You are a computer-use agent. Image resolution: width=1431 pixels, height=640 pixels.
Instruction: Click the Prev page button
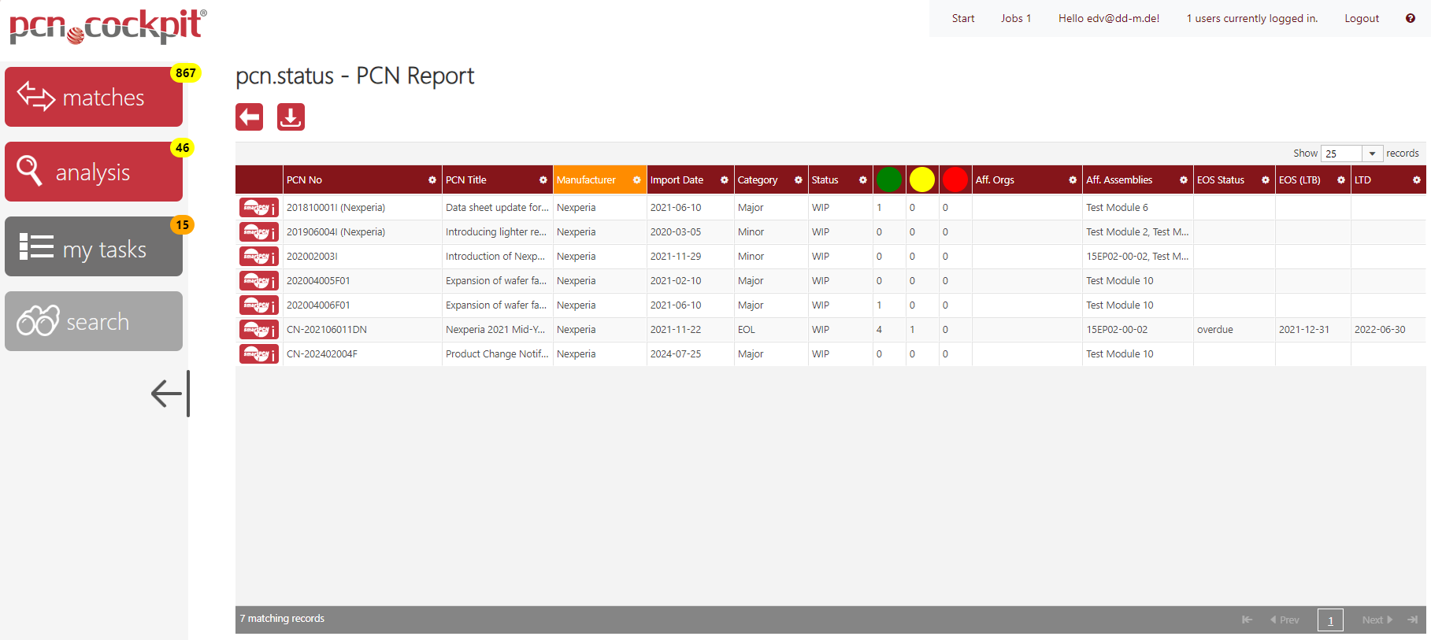(1285, 620)
